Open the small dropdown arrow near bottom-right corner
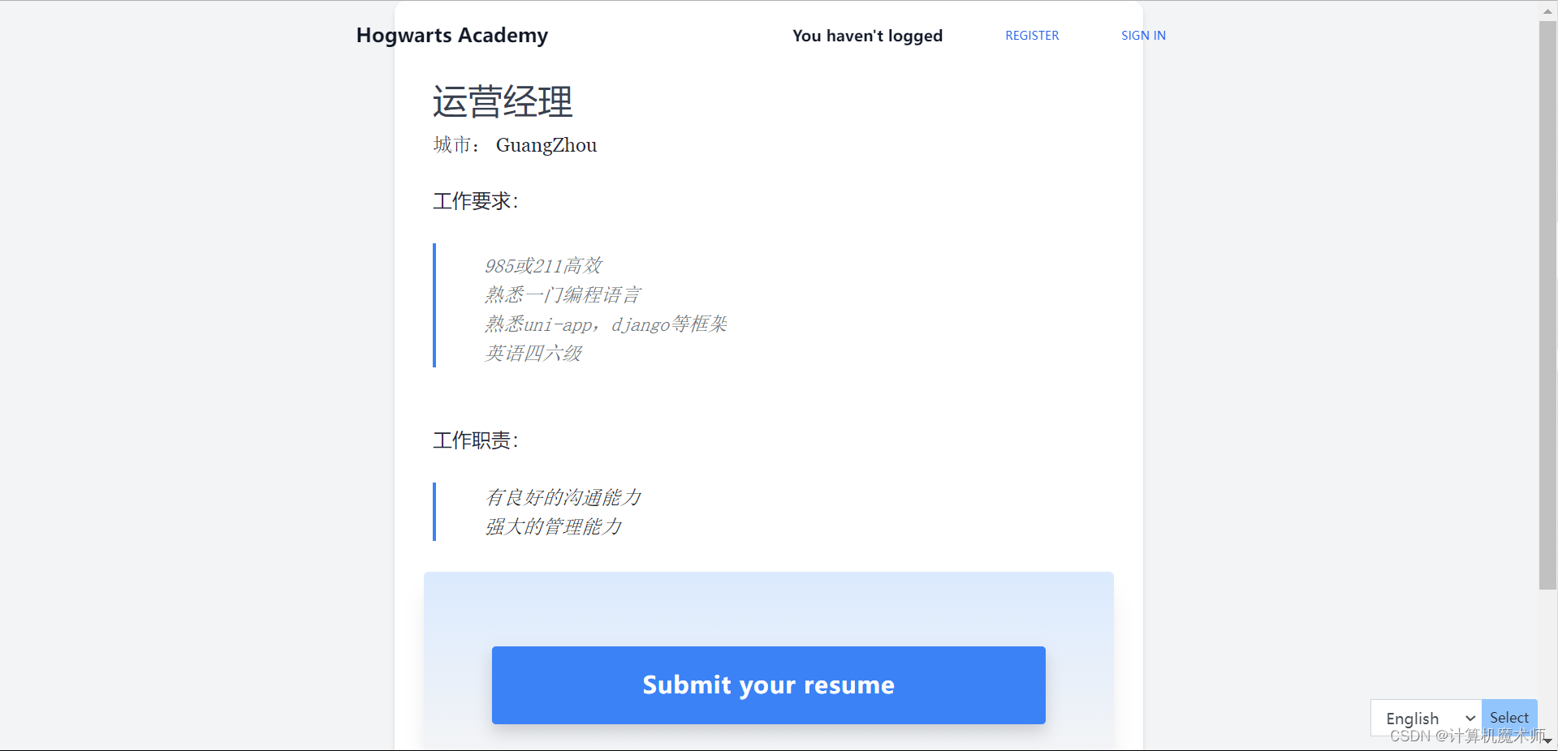The height and width of the screenshot is (751, 1558). 1546,740
